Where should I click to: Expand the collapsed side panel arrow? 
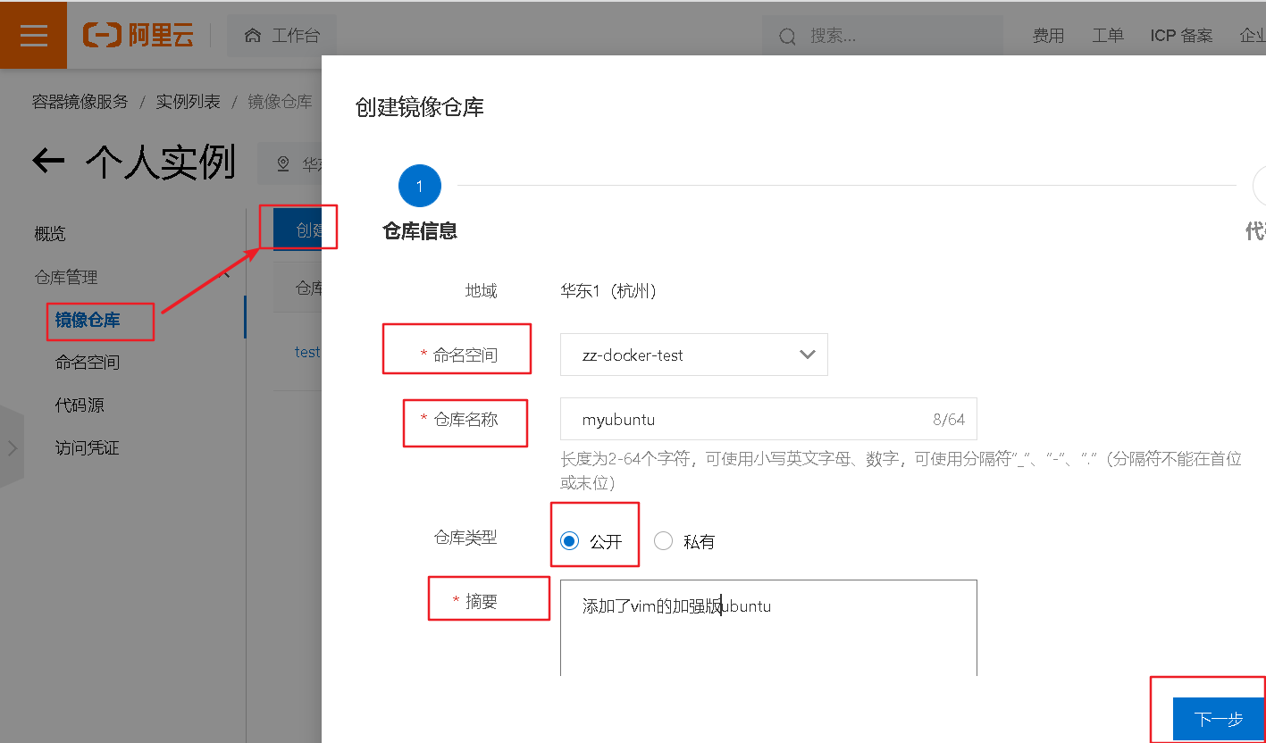(x=12, y=447)
